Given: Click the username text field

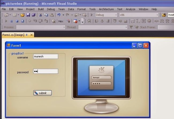Looking at the screenshot, I should point(46,56).
